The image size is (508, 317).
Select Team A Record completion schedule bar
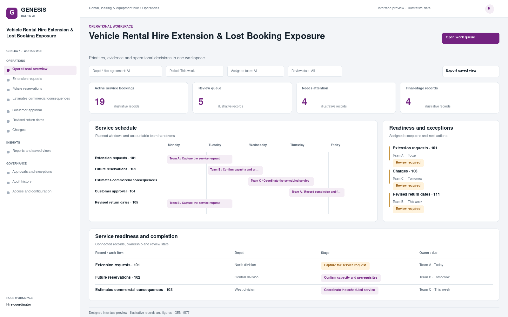[x=317, y=192]
